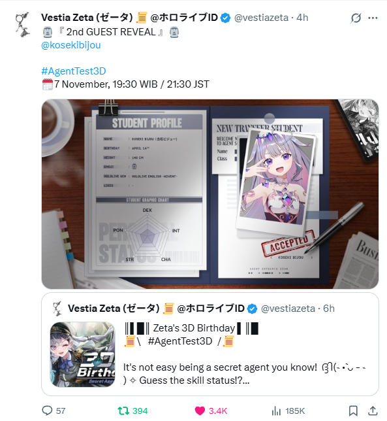This screenshot has height=421, width=387.
Task: Open the 3D Birthday thumbnail in the quoted tweet
Action: 82,354
